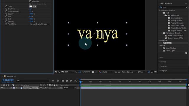
Task: Toggle the mask and shape path visibility icon
Action: (x=80, y=72)
